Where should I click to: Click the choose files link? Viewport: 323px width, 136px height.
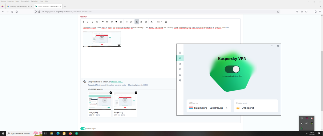click(x=117, y=82)
